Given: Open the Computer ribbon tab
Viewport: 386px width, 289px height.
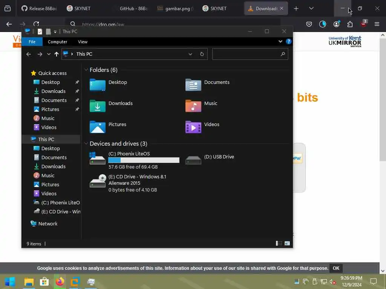Looking at the screenshot, I should (x=57, y=42).
